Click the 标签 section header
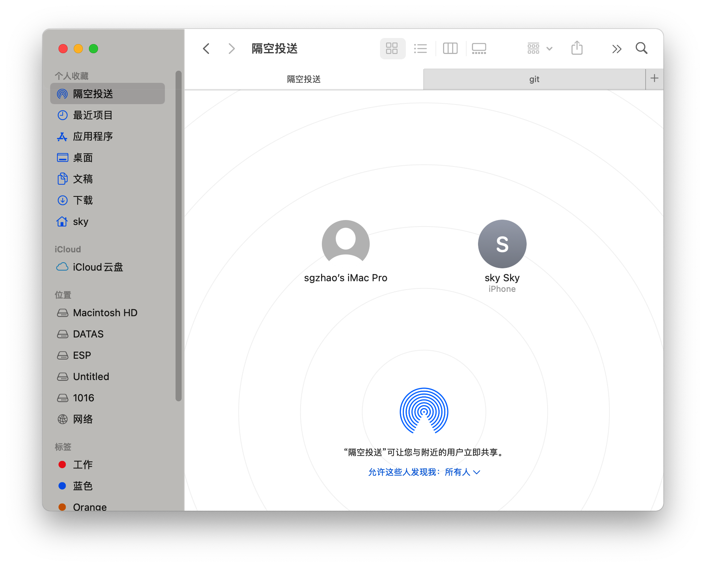 tap(63, 447)
